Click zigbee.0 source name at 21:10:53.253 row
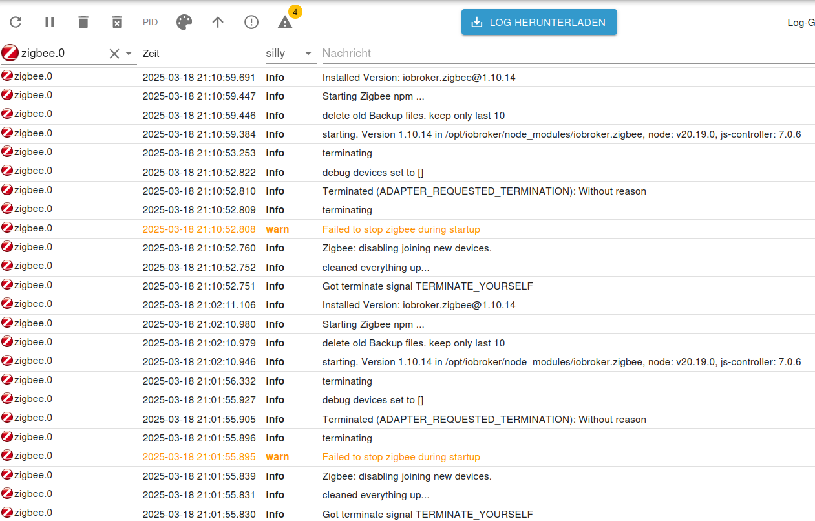815x521 pixels. (33, 152)
